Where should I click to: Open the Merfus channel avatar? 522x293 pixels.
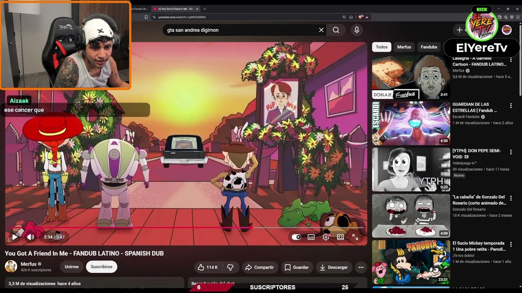[x=11, y=267]
